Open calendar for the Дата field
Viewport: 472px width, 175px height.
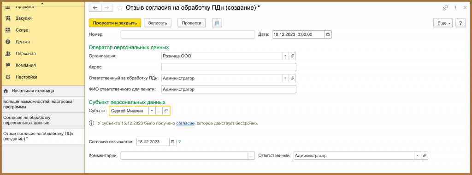click(328, 34)
